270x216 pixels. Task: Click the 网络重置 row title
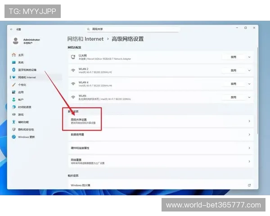click(x=76, y=160)
